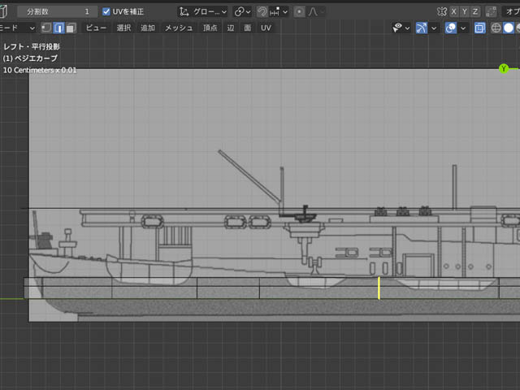
Task: Click the 分割数 number field
Action: 57,12
